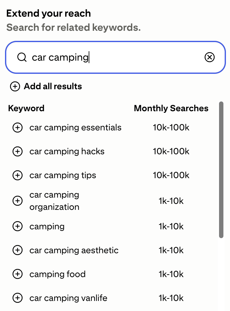Select the 'car camping essentials' keyword text
This screenshot has width=230, height=311.
point(76,128)
